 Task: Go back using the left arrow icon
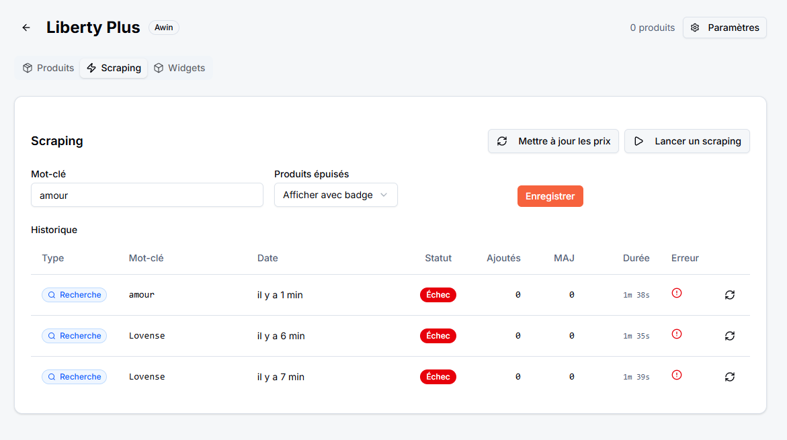pos(26,28)
